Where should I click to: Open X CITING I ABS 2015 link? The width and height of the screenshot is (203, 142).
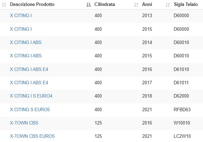click(x=26, y=56)
